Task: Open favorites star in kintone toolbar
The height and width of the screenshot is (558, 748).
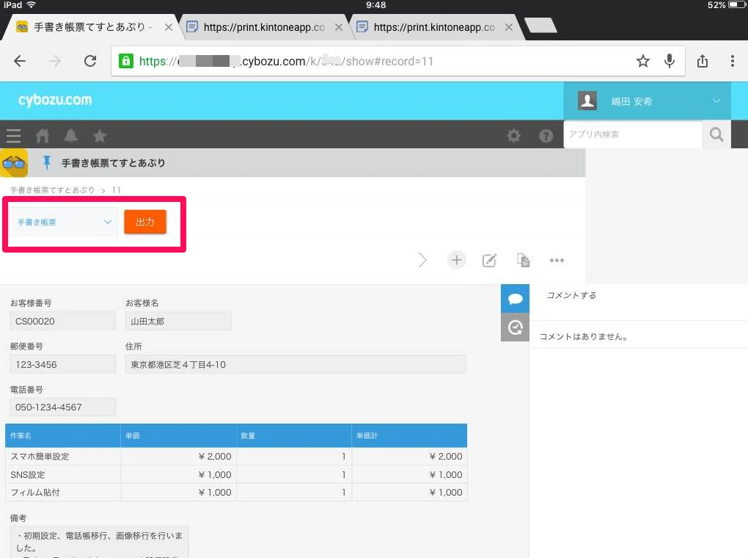Action: (x=100, y=136)
